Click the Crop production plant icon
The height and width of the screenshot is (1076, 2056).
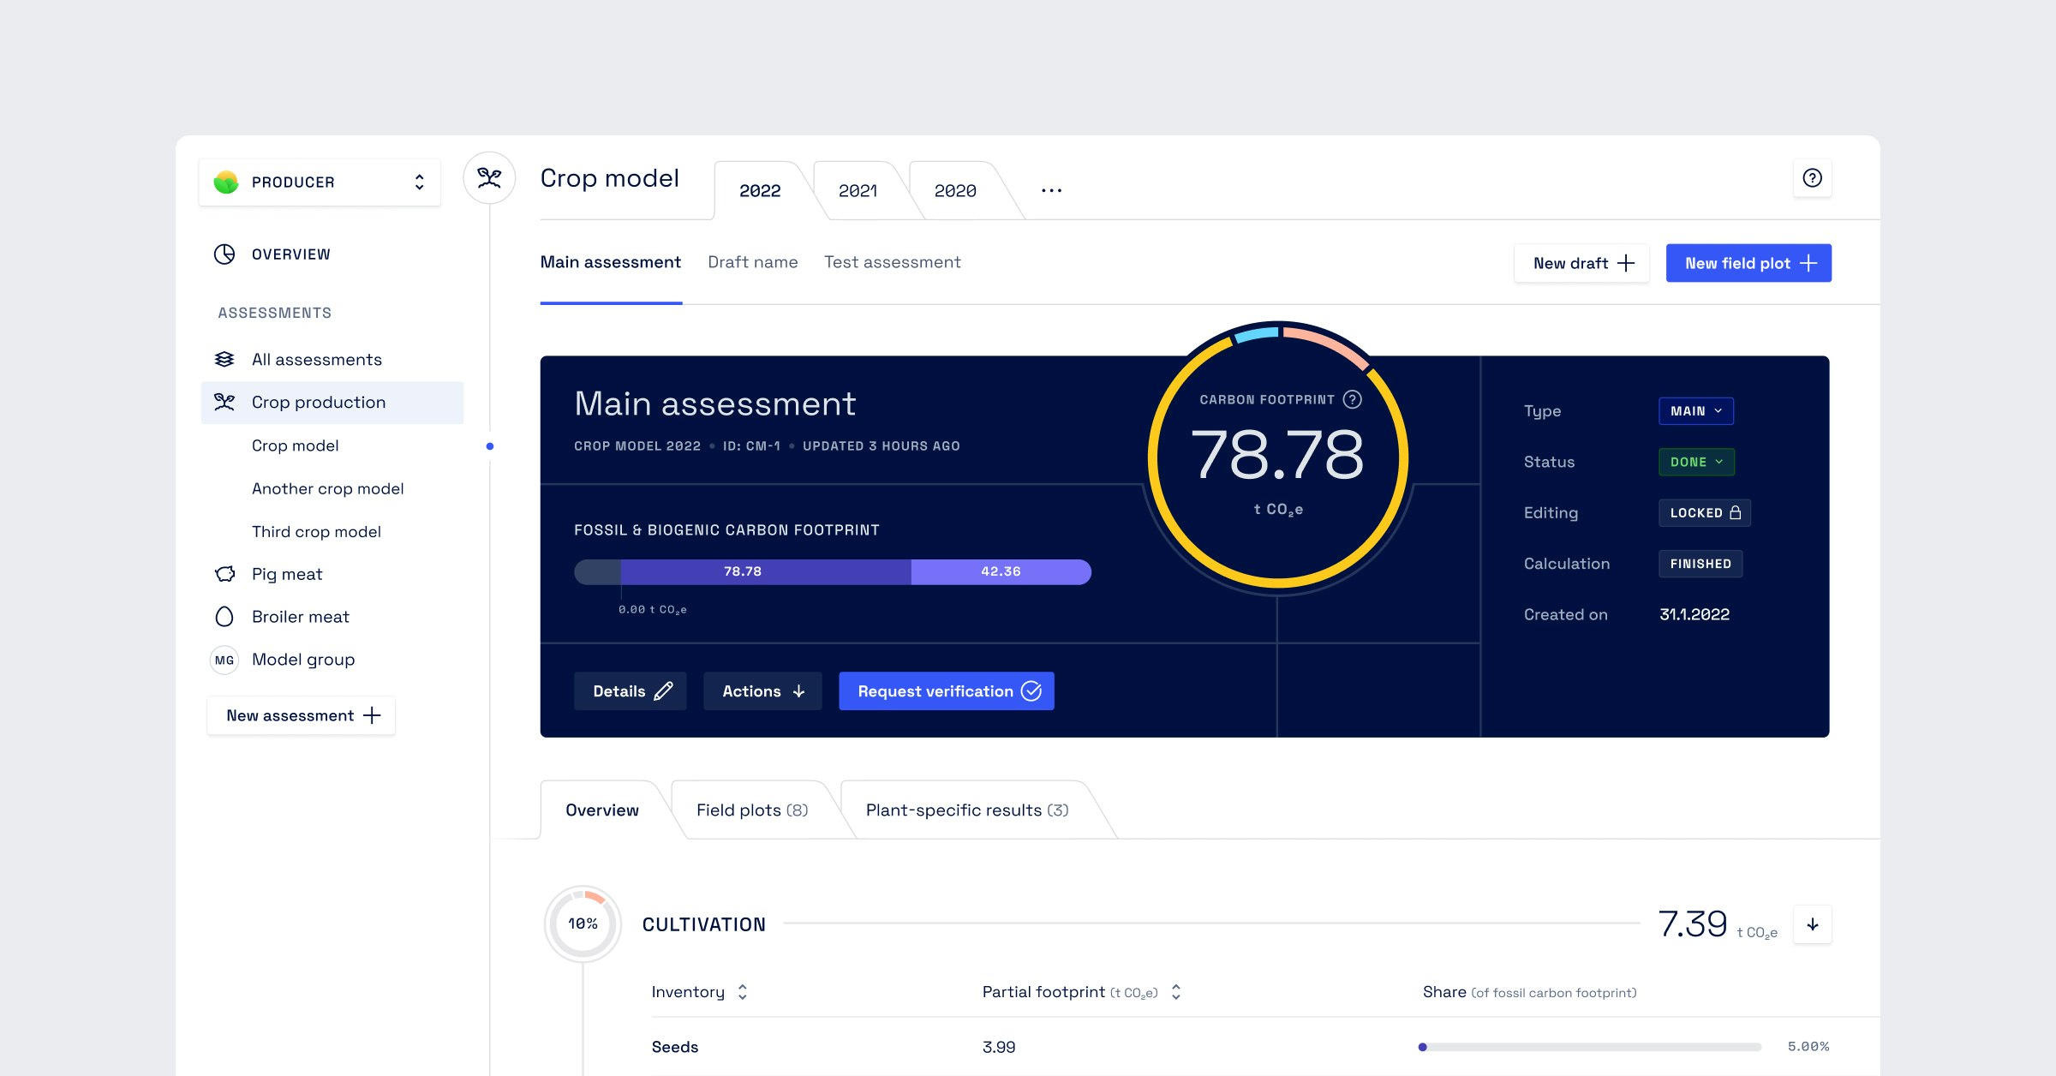coord(224,402)
